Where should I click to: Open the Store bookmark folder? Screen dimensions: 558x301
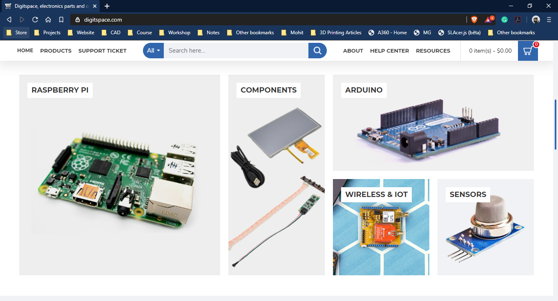coord(17,33)
